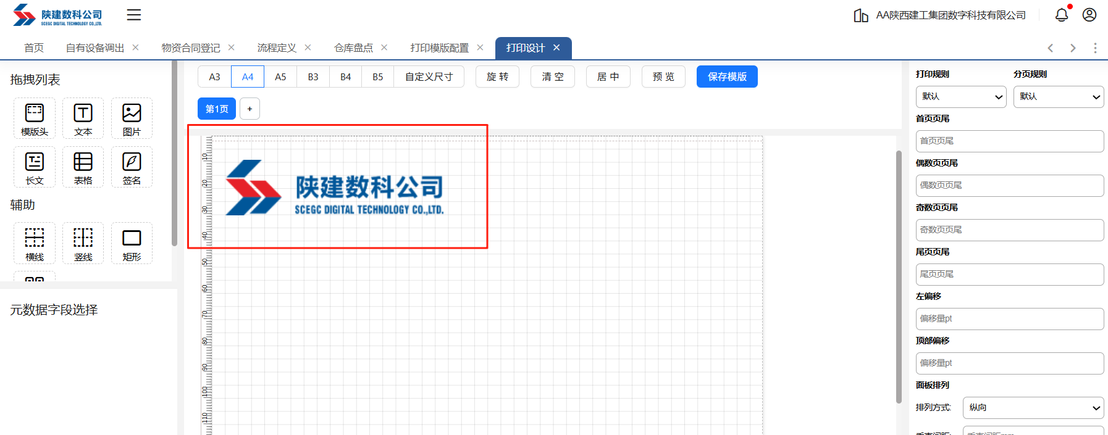Open the 分页规则 dropdown
This screenshot has height=435, width=1108.
pyautogui.click(x=1058, y=97)
